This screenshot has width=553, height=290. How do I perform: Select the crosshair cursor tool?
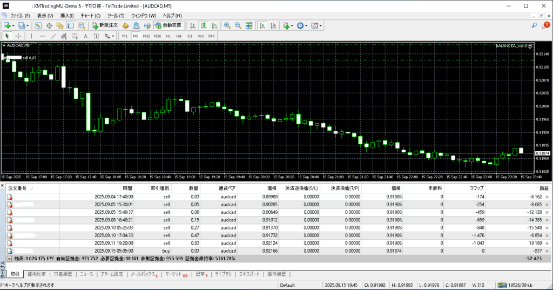pyautogui.click(x=18, y=36)
